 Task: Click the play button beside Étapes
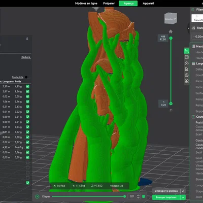pyautogui.click(x=37, y=196)
